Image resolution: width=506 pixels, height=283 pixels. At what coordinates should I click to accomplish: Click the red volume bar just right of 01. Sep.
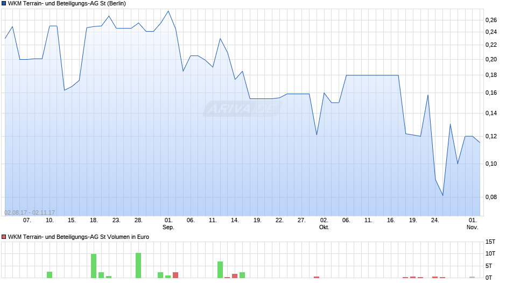coord(175,275)
